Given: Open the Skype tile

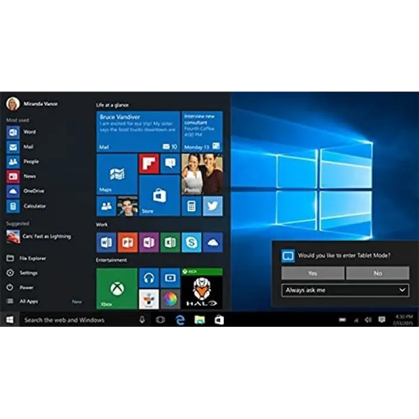Looking at the screenshot, I should [x=192, y=242].
